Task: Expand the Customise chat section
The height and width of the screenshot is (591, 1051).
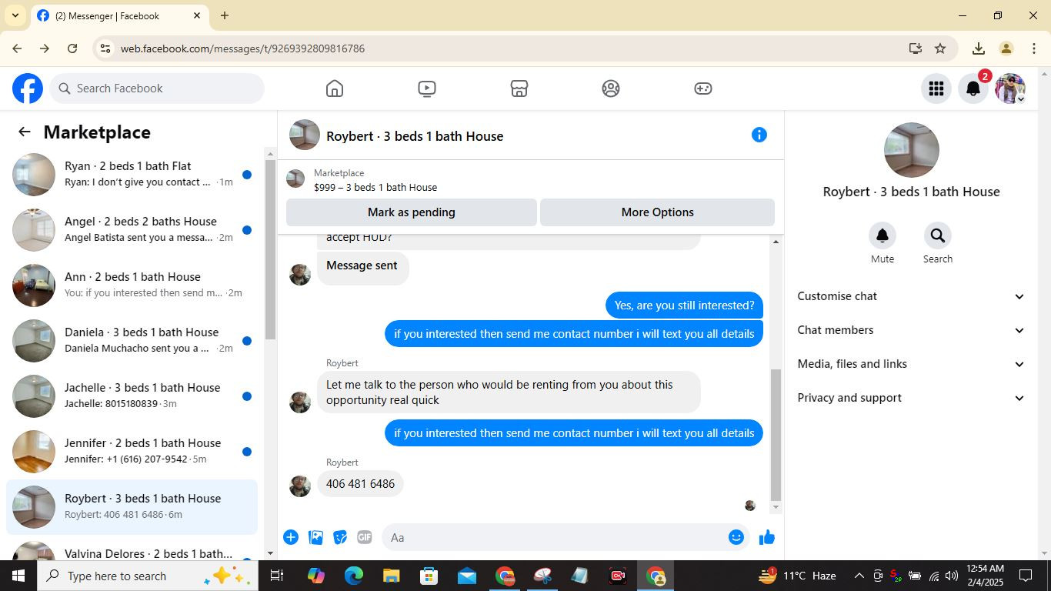Action: coord(911,296)
